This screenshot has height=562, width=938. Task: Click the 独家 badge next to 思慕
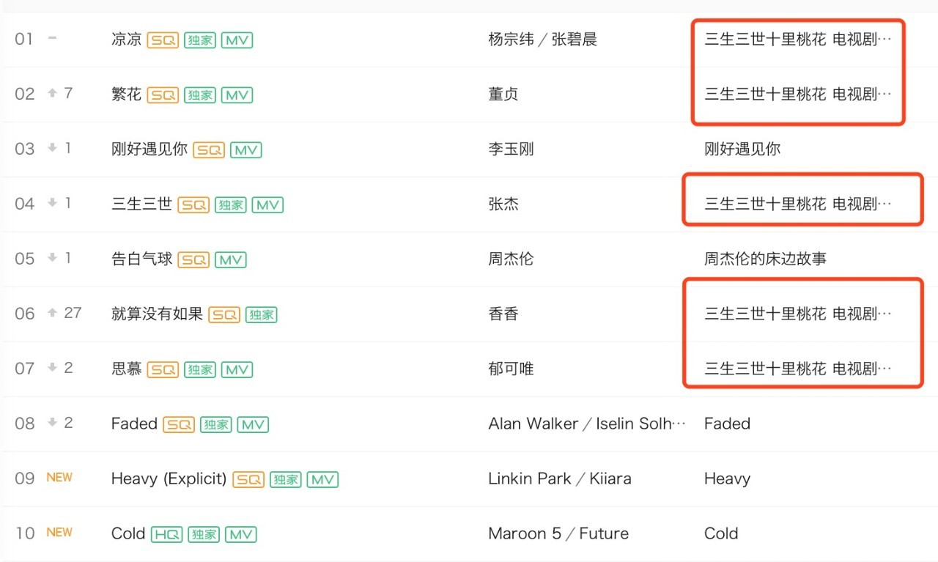[199, 370]
